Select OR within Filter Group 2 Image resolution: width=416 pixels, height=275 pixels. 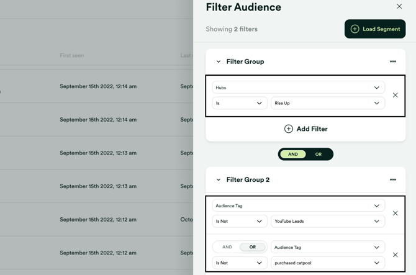(253, 247)
